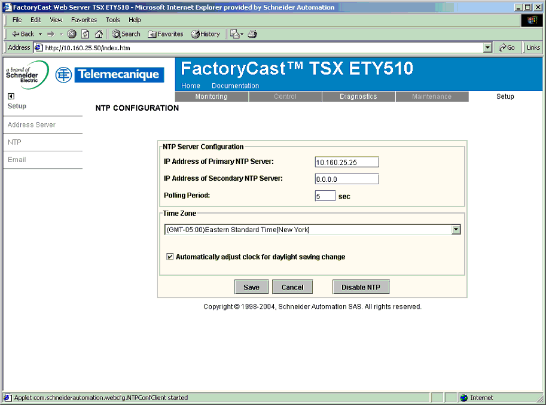Image resolution: width=546 pixels, height=405 pixels.
Task: Open the Favorites menu
Action: (x=84, y=20)
